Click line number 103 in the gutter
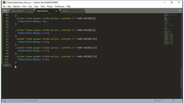Viewport: 184px width, 103px height. [x=6, y=65]
